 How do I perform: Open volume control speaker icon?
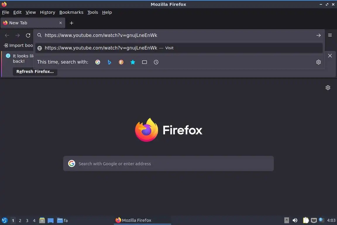click(x=295, y=220)
